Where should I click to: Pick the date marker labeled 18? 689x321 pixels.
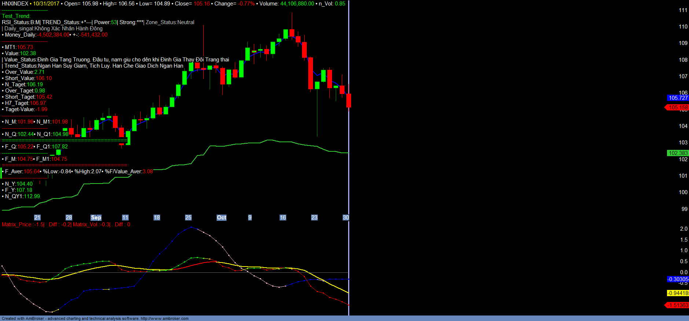(156, 218)
